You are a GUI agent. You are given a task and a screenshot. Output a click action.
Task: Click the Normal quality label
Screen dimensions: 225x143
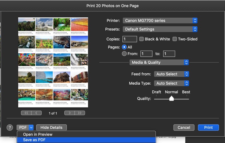click(x=171, y=92)
